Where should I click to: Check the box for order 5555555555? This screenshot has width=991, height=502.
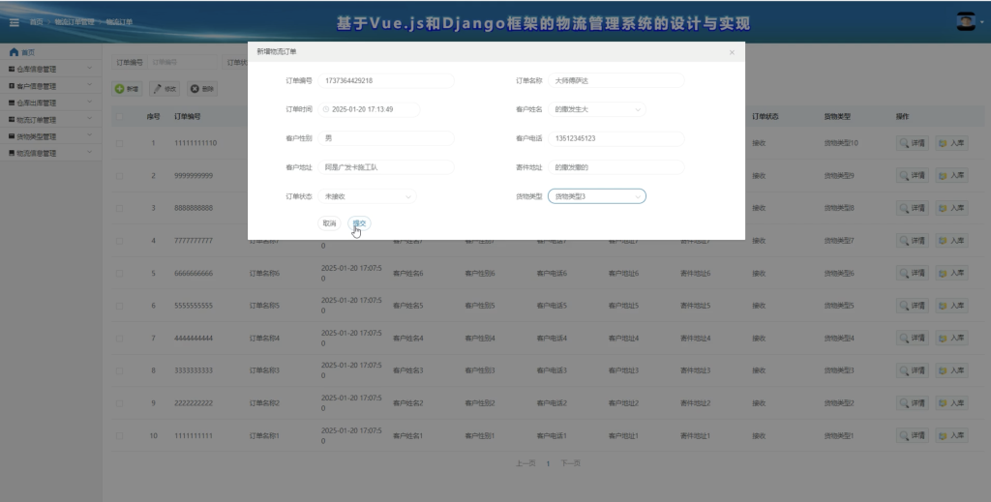[x=119, y=306]
